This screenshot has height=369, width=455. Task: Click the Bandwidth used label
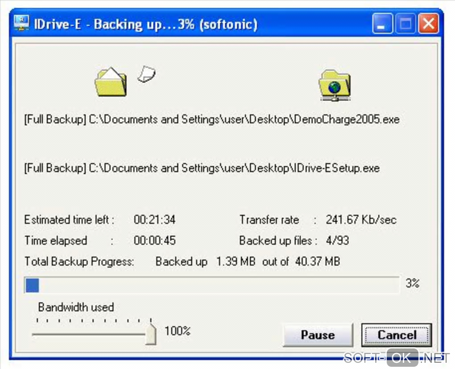point(76,307)
